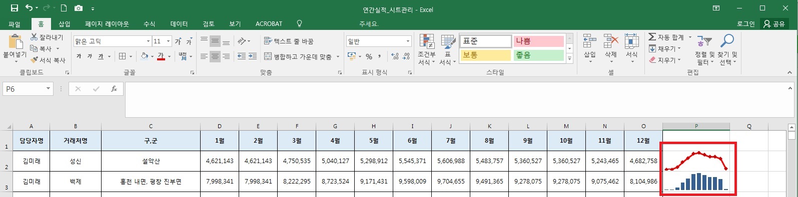Increase font size with the larger 가 icon
The image size is (798, 197).
click(x=178, y=41)
